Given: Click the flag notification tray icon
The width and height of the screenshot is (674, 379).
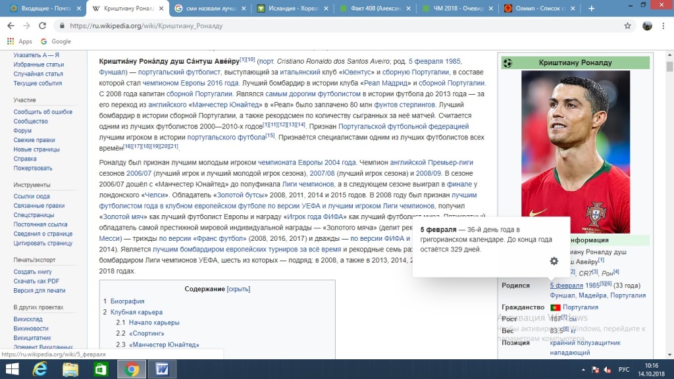Looking at the screenshot, I should point(595,370).
